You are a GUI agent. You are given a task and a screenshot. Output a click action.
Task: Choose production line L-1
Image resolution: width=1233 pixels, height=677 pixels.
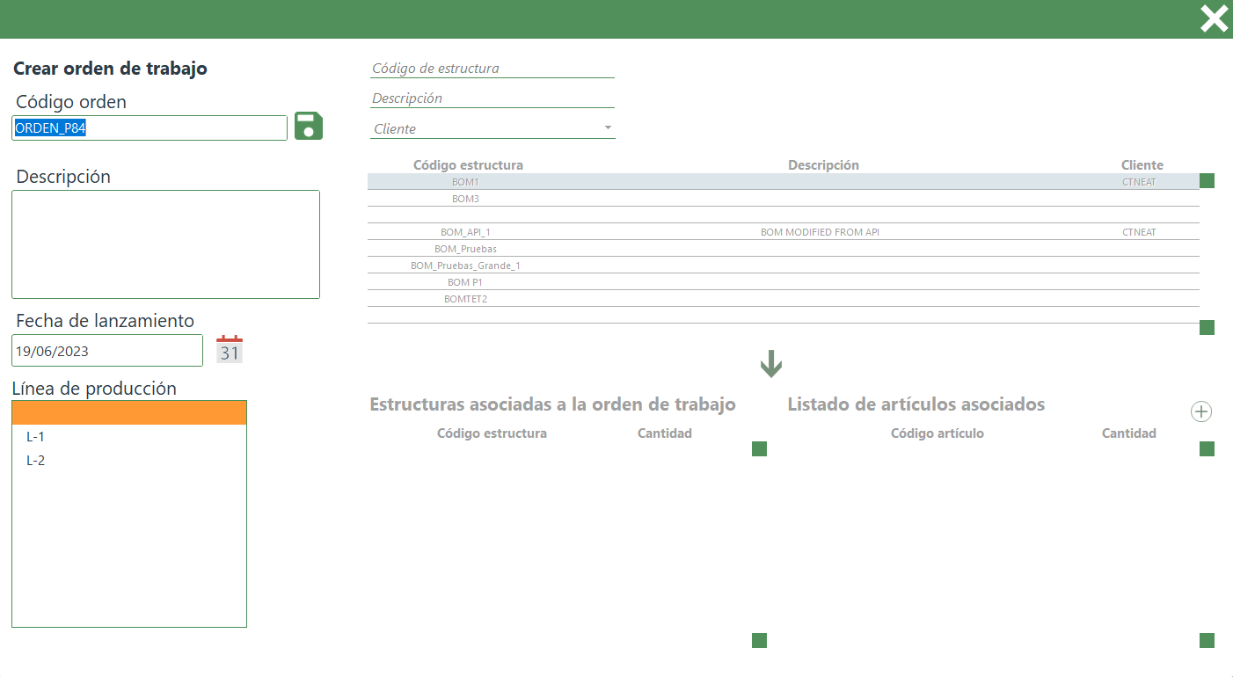click(36, 437)
